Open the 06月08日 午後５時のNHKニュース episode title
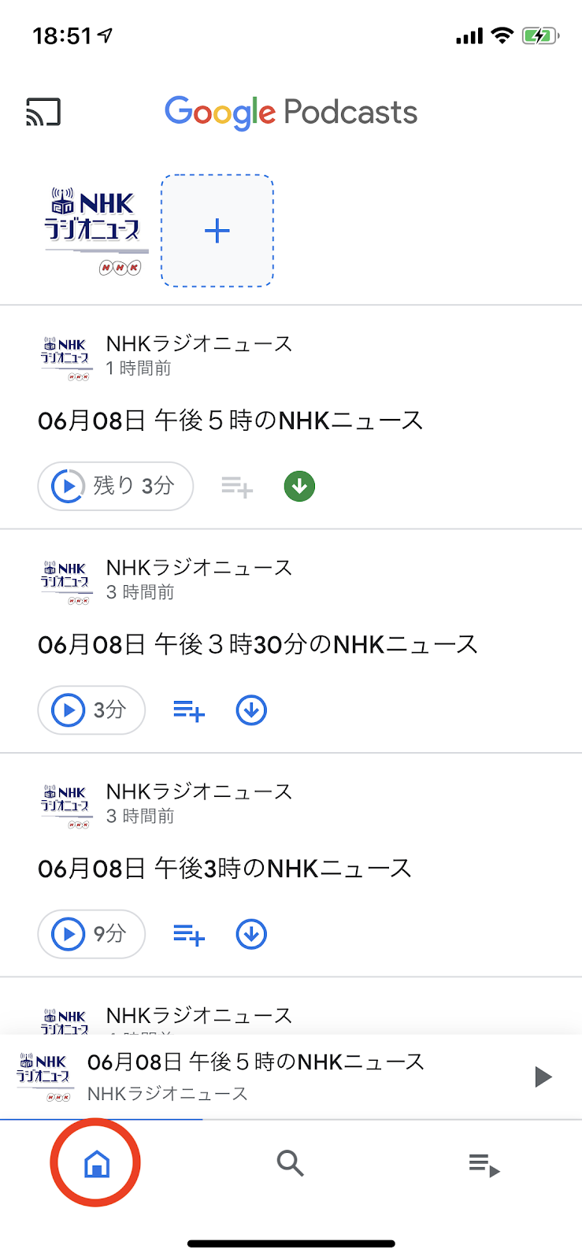The width and height of the screenshot is (582, 1260). tap(230, 421)
